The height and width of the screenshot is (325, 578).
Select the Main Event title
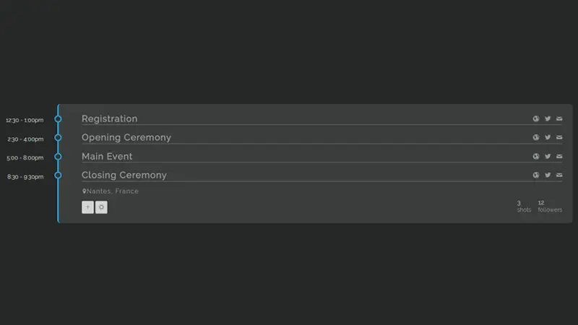tap(107, 157)
